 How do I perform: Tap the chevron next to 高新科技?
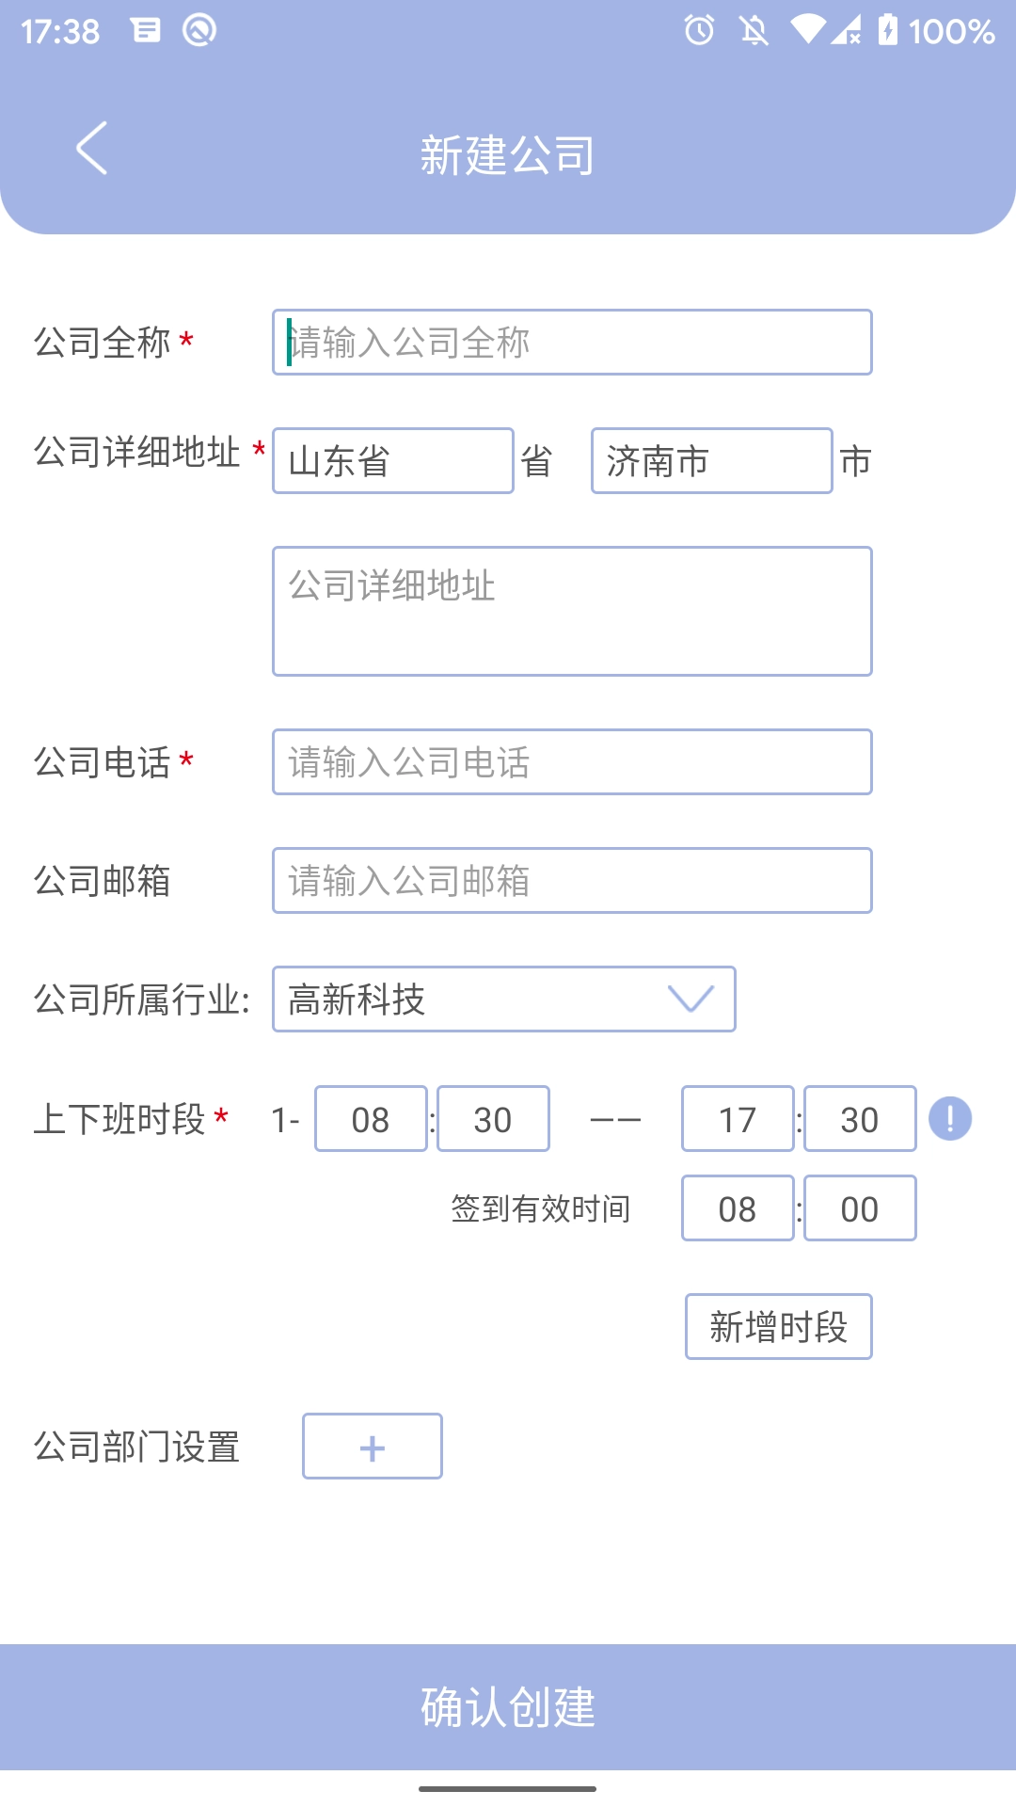click(x=690, y=999)
